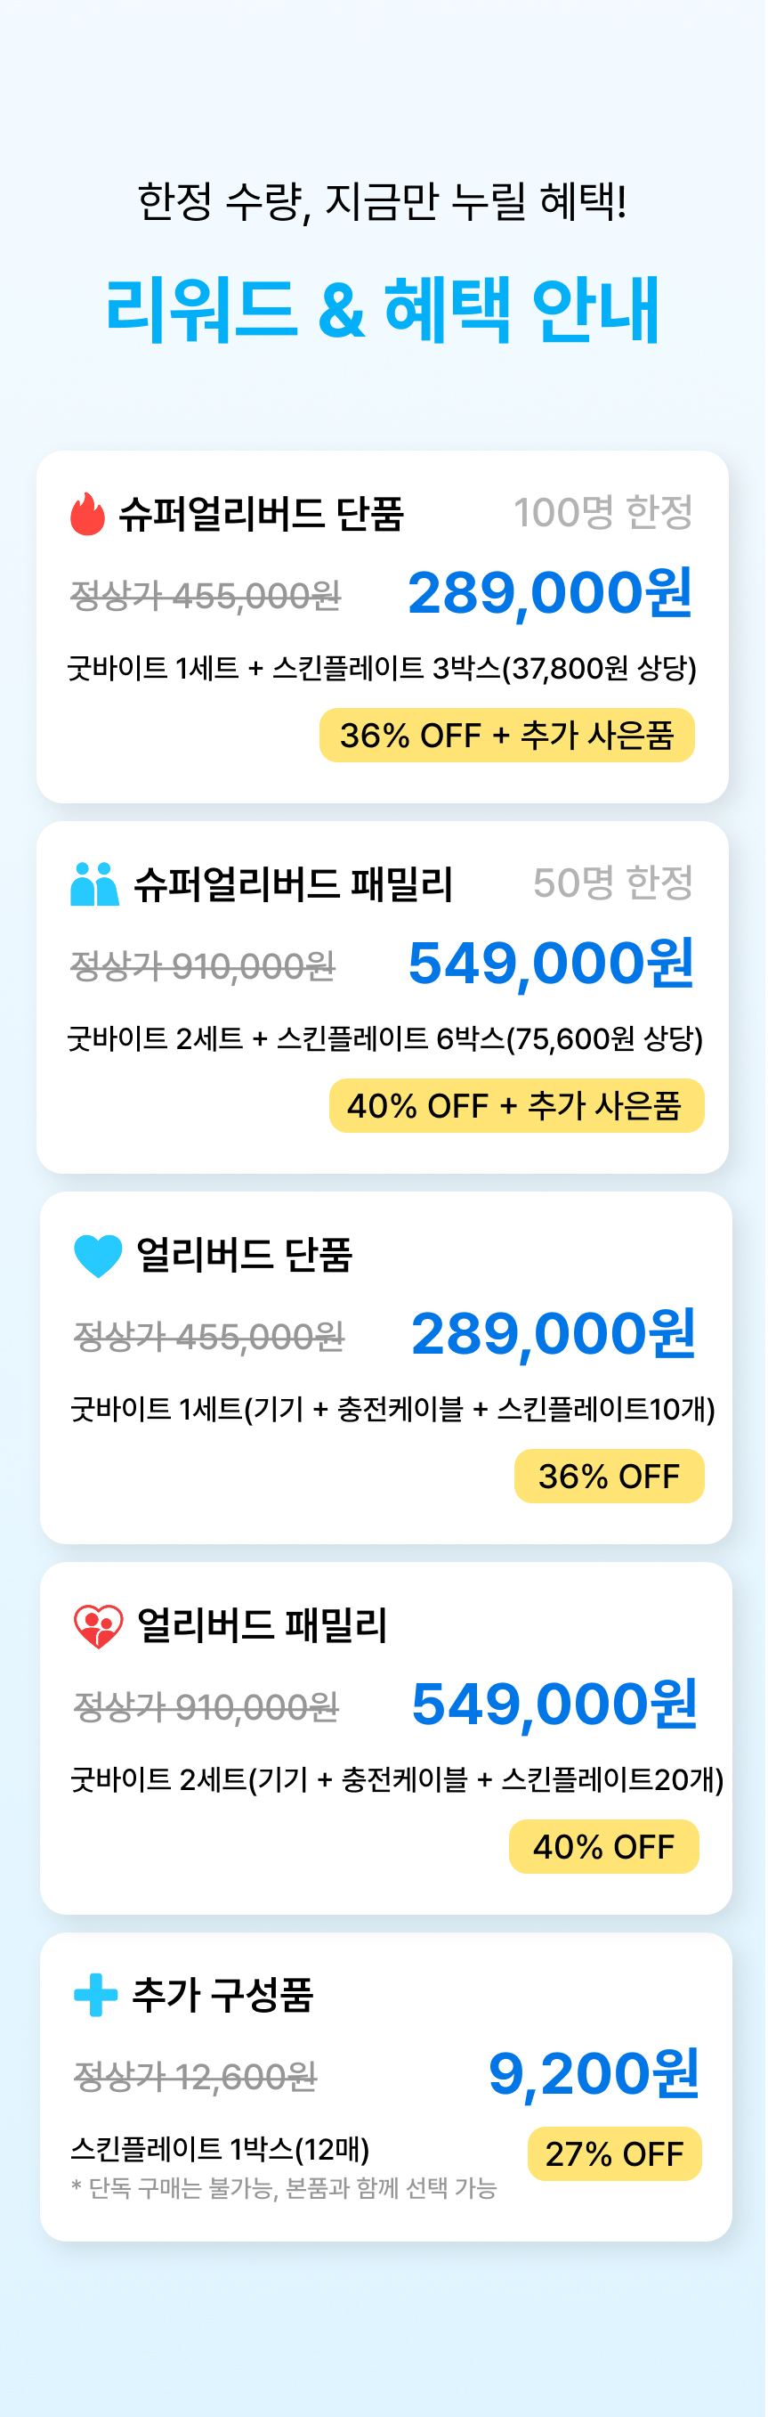Tap the yellow "40% OFF" badge in 얼리버드 패밀리
Image resolution: width=768 pixels, height=2417 pixels.
click(606, 1846)
